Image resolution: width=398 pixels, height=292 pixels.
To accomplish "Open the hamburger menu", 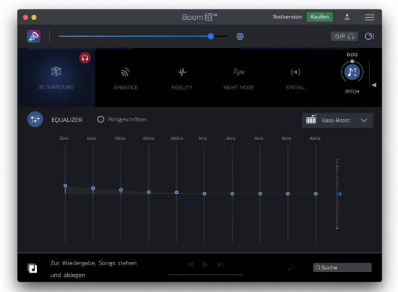I will pyautogui.click(x=370, y=17).
